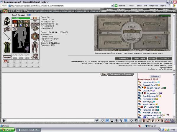Open the Персонаж menu
Image resolution: width=177 pixels, height=132 pixels.
pyautogui.click(x=153, y=9)
